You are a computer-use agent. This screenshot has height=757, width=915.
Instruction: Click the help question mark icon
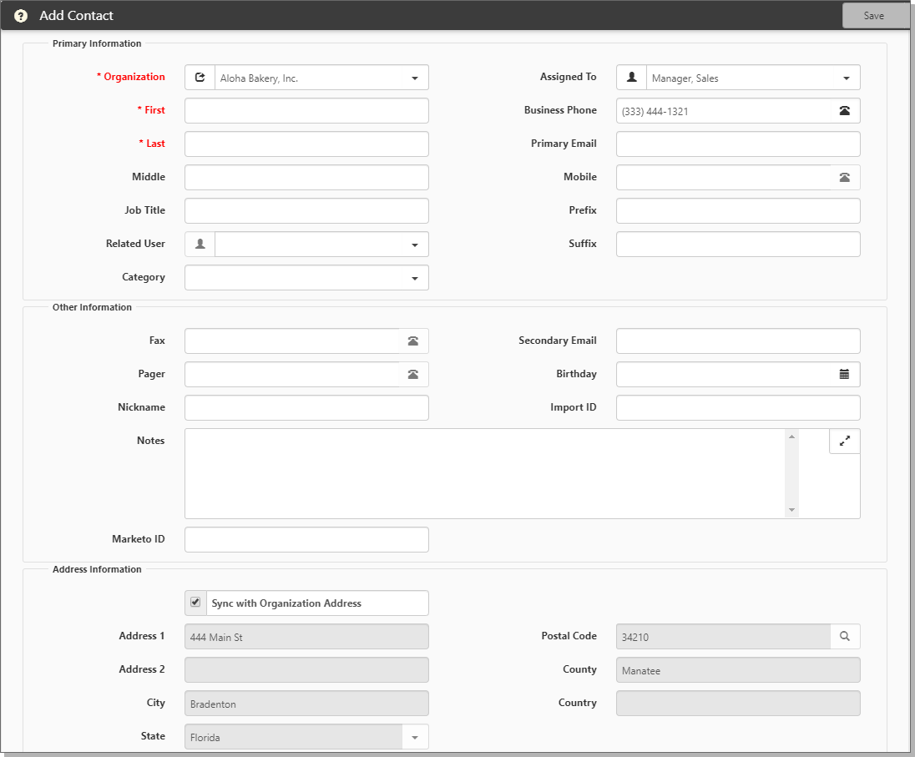coord(21,16)
